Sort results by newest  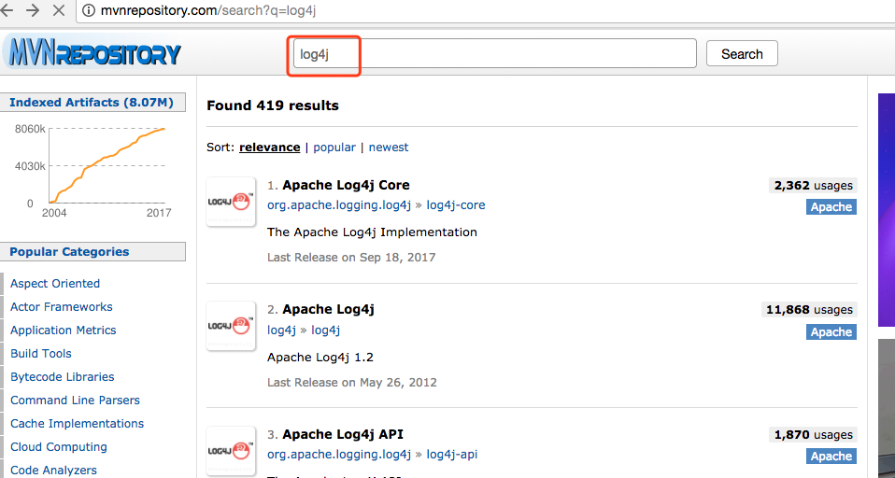coord(389,148)
